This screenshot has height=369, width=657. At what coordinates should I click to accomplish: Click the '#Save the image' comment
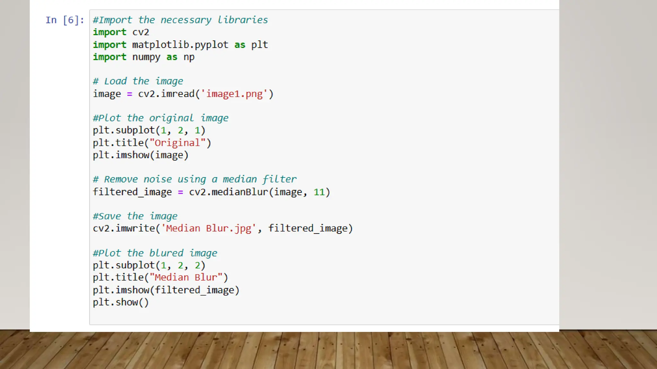pos(135,216)
